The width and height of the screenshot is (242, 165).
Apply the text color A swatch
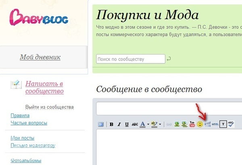[142, 124]
